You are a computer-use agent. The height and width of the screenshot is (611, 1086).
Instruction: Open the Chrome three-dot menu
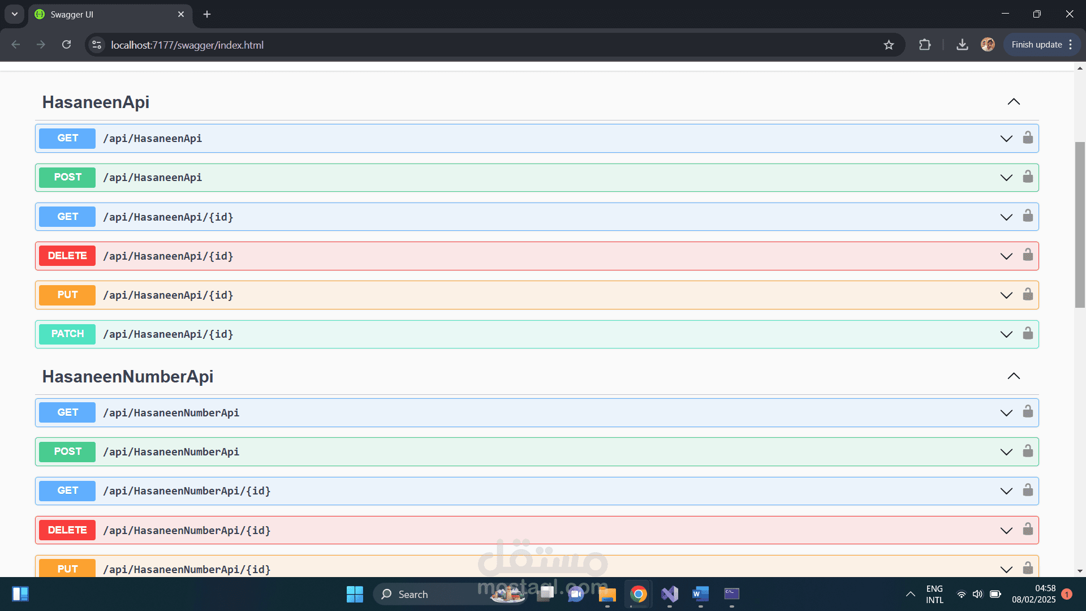pyautogui.click(x=1071, y=45)
